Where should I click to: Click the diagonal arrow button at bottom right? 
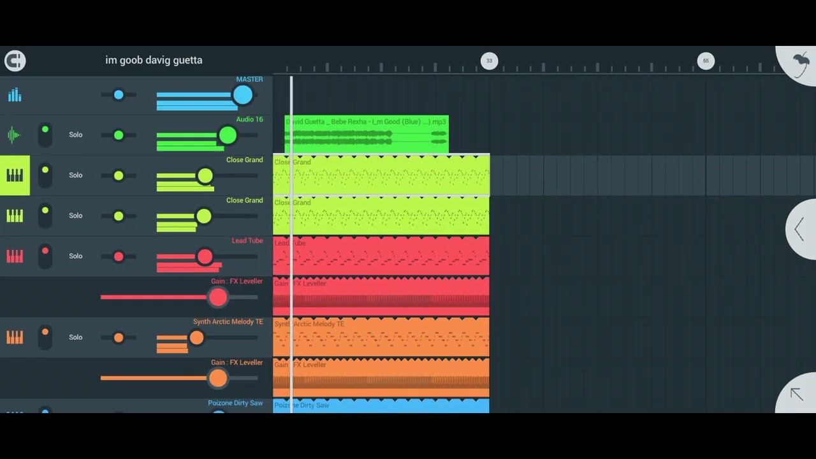point(797,394)
